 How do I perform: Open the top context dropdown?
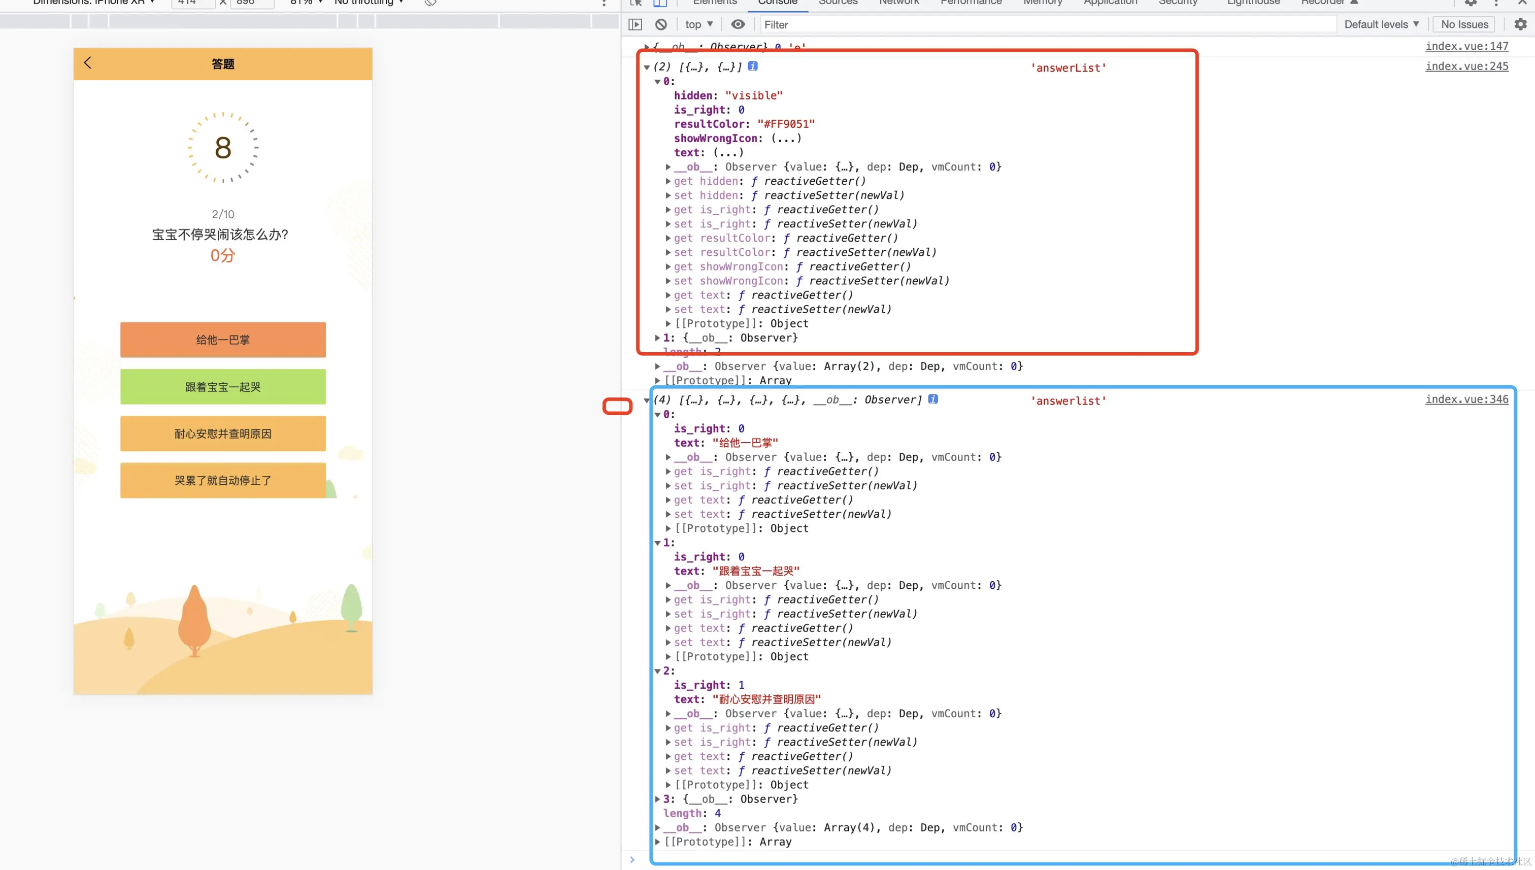coord(698,24)
